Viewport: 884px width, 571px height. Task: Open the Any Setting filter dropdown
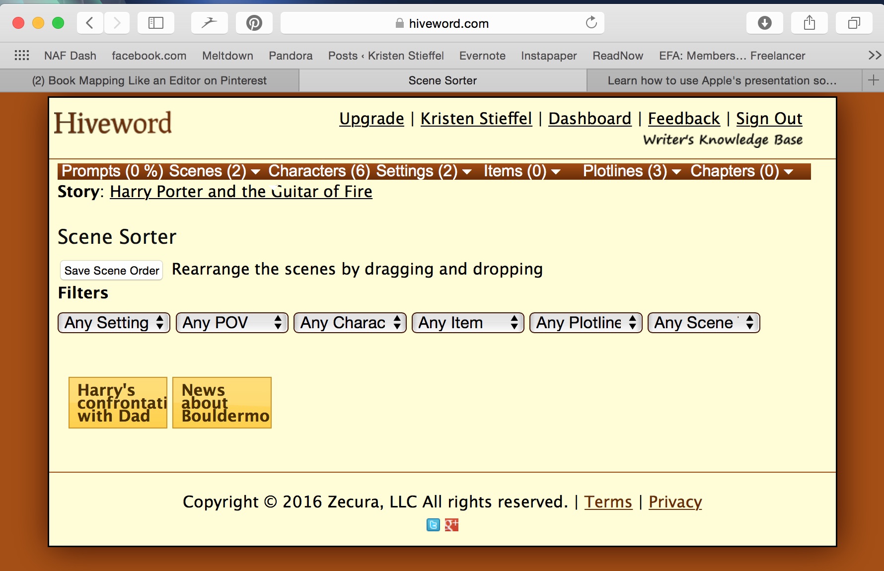coord(114,323)
